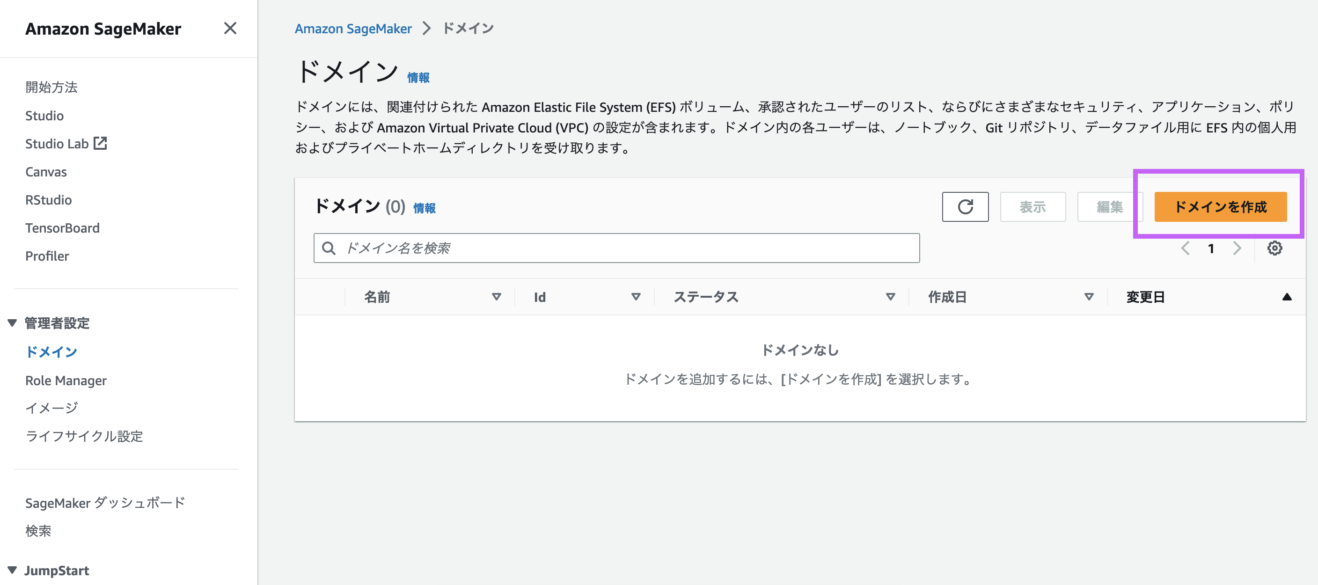
Task: Sort by Id column arrow
Action: click(x=636, y=297)
